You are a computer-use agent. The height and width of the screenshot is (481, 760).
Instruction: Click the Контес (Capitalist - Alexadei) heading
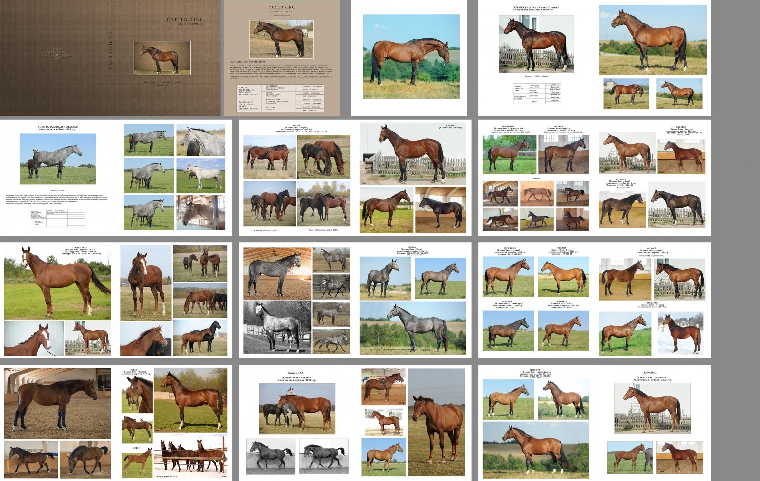58,127
